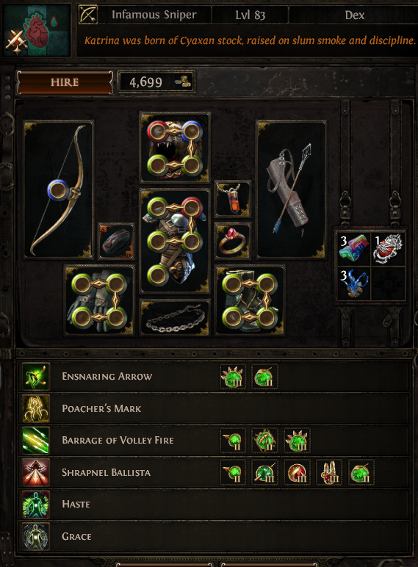Click the first Ensnaring Arrow support gem
This screenshot has height=567, width=418.
coord(233,377)
